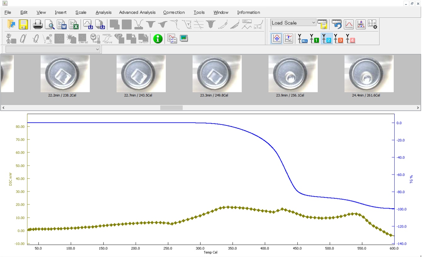Toggle the Y 3 axis button
Screen dimensions: 422x257
[339, 38]
